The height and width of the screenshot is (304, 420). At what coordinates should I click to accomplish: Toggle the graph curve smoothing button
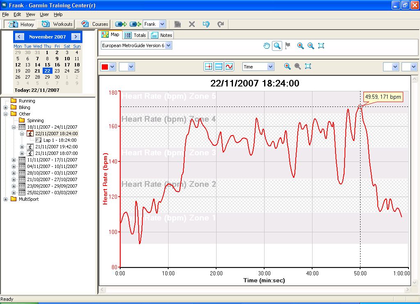(x=229, y=66)
